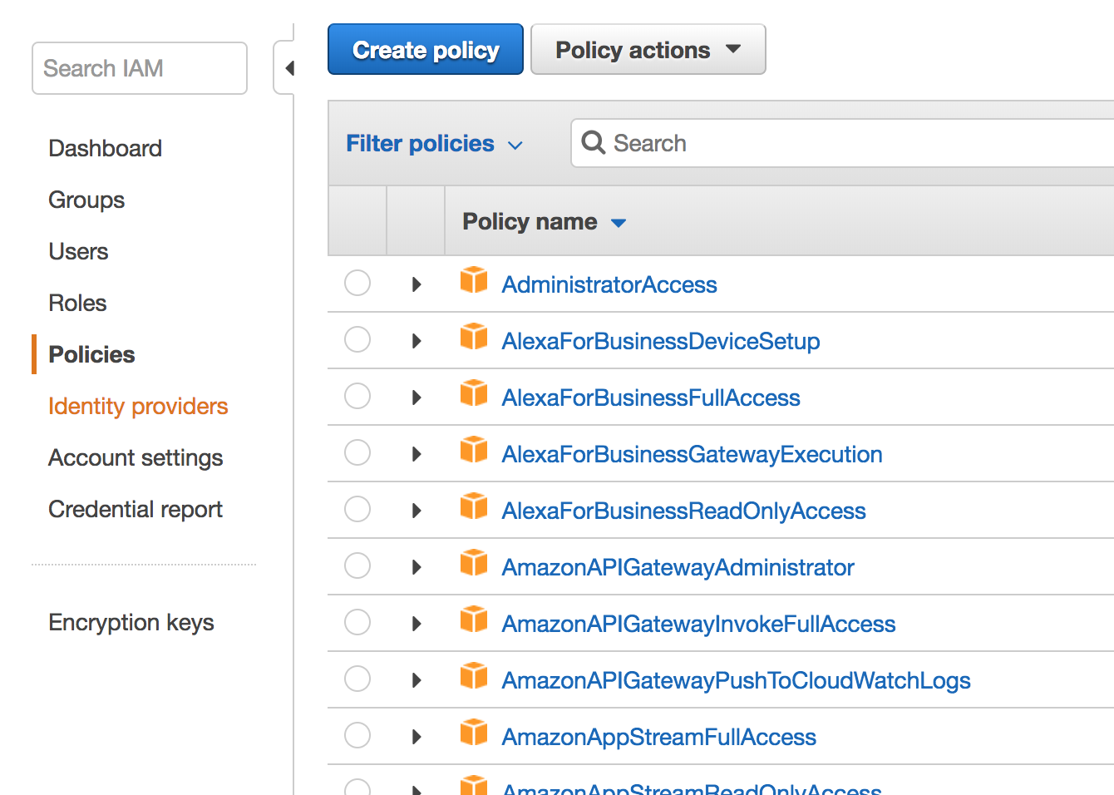Viewport: 1114px width, 795px height.
Task: Open Identity providers in the sidebar
Action: 138,406
